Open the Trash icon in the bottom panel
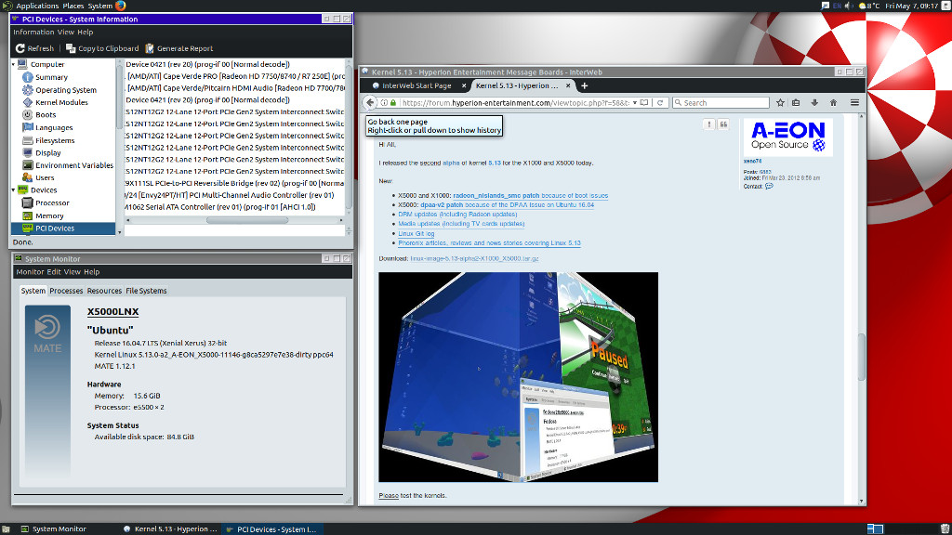 click(x=945, y=528)
